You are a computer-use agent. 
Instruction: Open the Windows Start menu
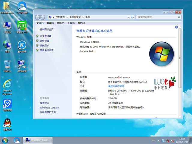point(5,140)
